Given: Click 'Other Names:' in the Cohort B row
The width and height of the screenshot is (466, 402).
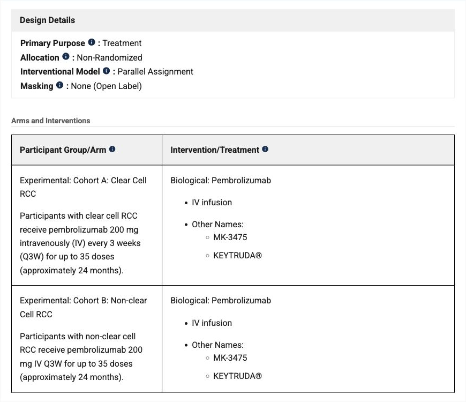Looking at the screenshot, I should click(217, 345).
